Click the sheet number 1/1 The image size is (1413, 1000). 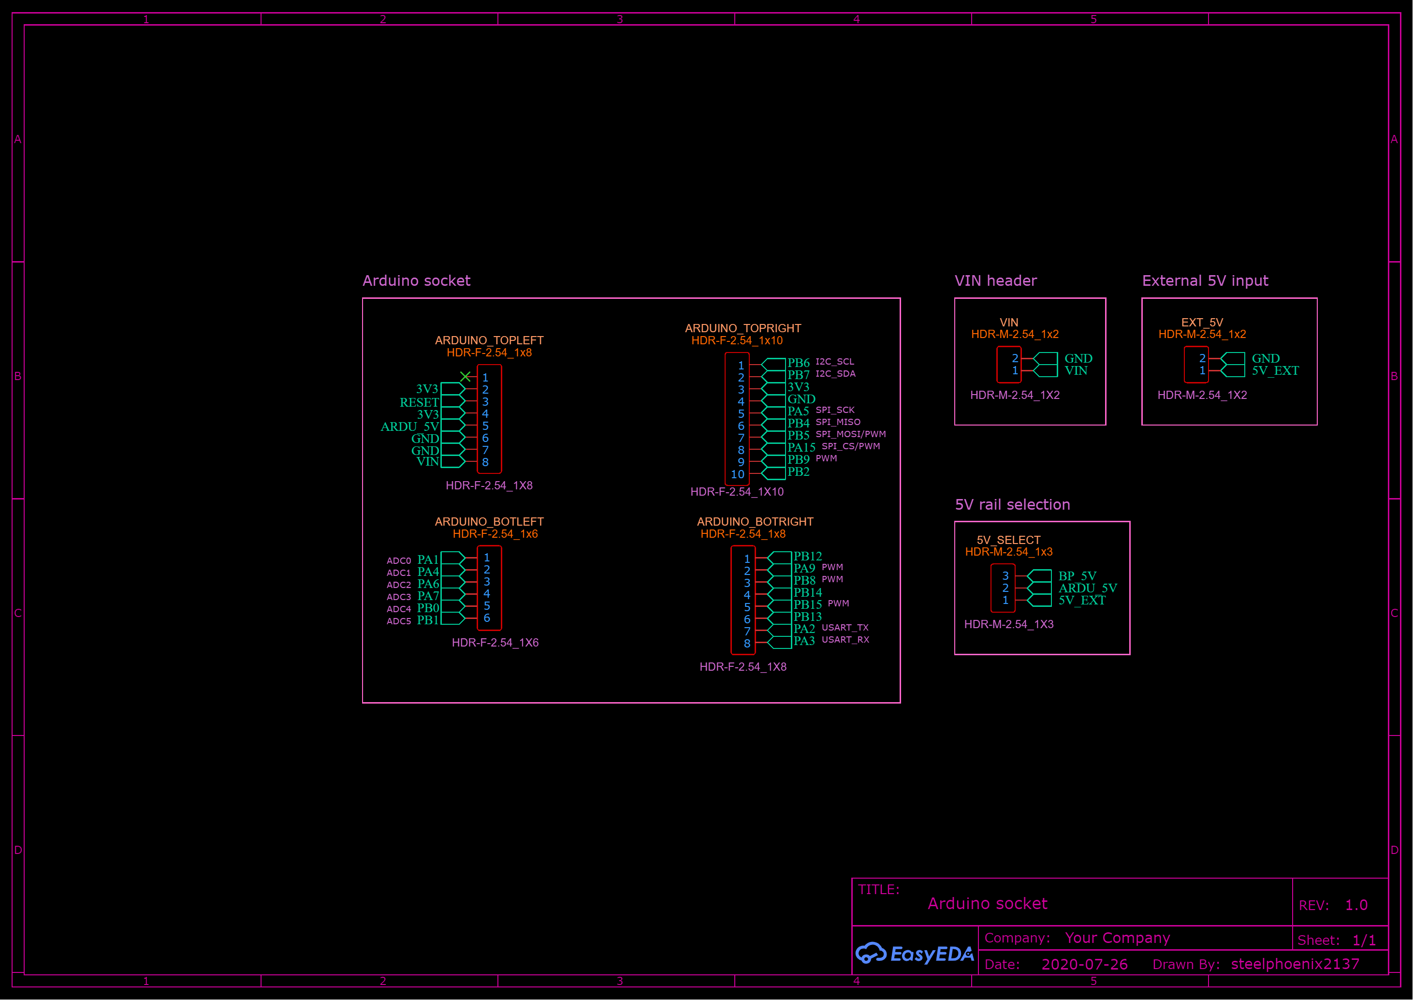(1364, 940)
